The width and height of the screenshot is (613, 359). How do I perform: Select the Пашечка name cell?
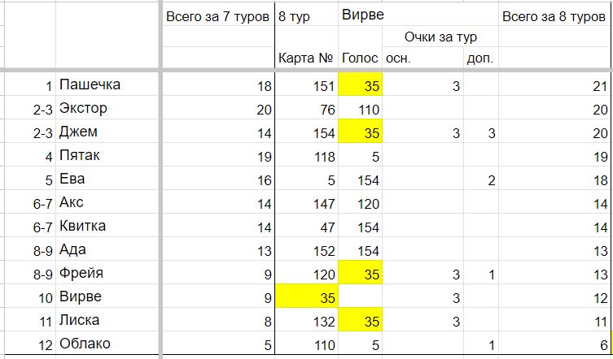pos(107,84)
